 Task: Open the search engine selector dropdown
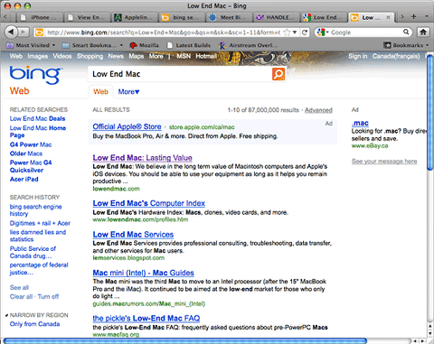click(x=322, y=33)
